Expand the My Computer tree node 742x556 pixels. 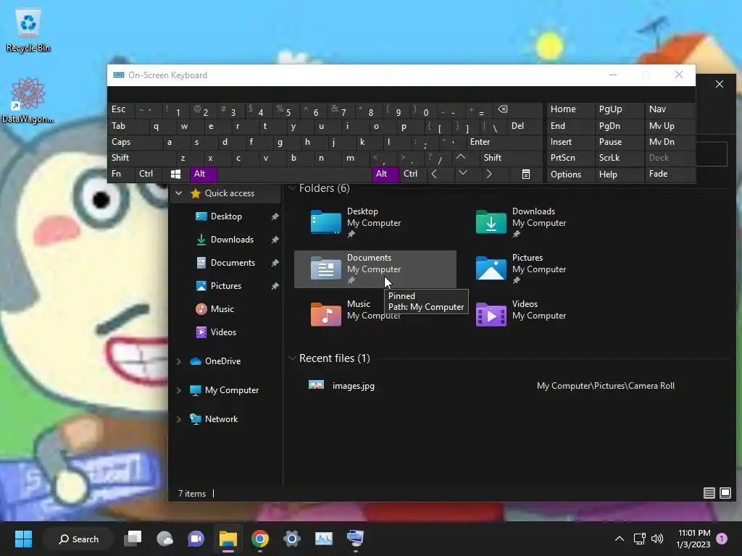pyautogui.click(x=178, y=390)
